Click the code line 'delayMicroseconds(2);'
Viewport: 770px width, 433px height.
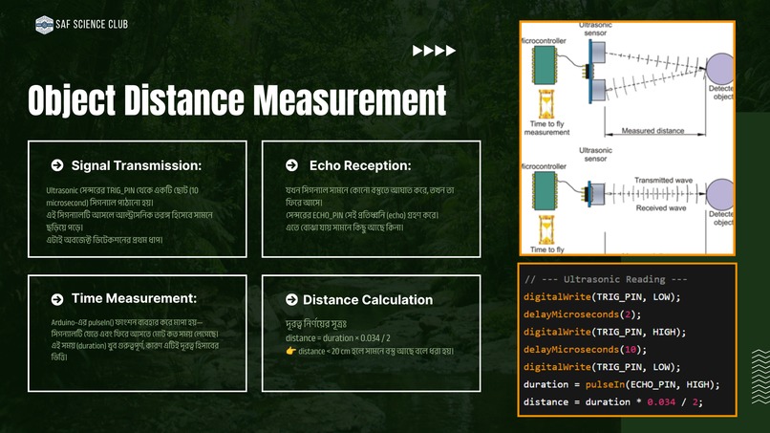coord(582,314)
